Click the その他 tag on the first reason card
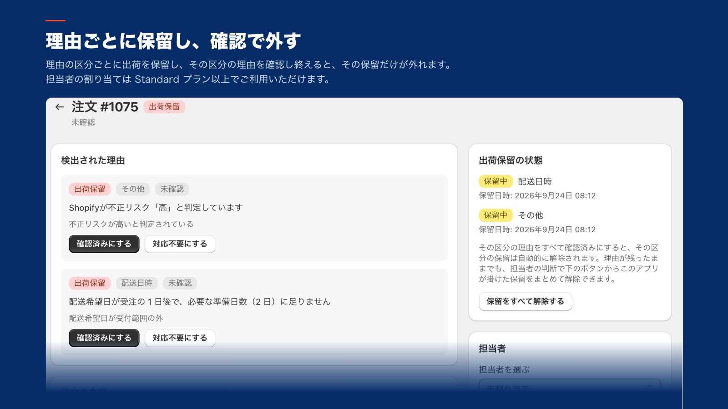Viewport: 728px width, 409px height. coord(133,189)
